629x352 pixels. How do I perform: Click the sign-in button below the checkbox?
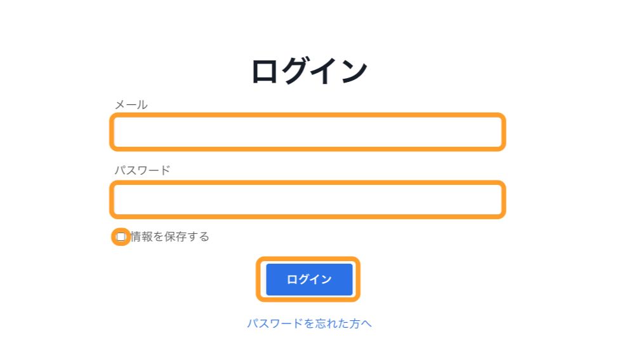(308, 279)
